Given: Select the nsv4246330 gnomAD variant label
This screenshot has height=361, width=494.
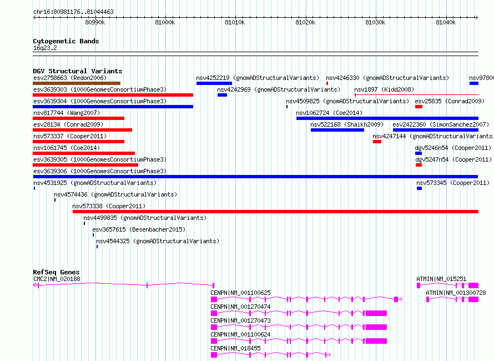Looking at the screenshot, I should [x=387, y=78].
